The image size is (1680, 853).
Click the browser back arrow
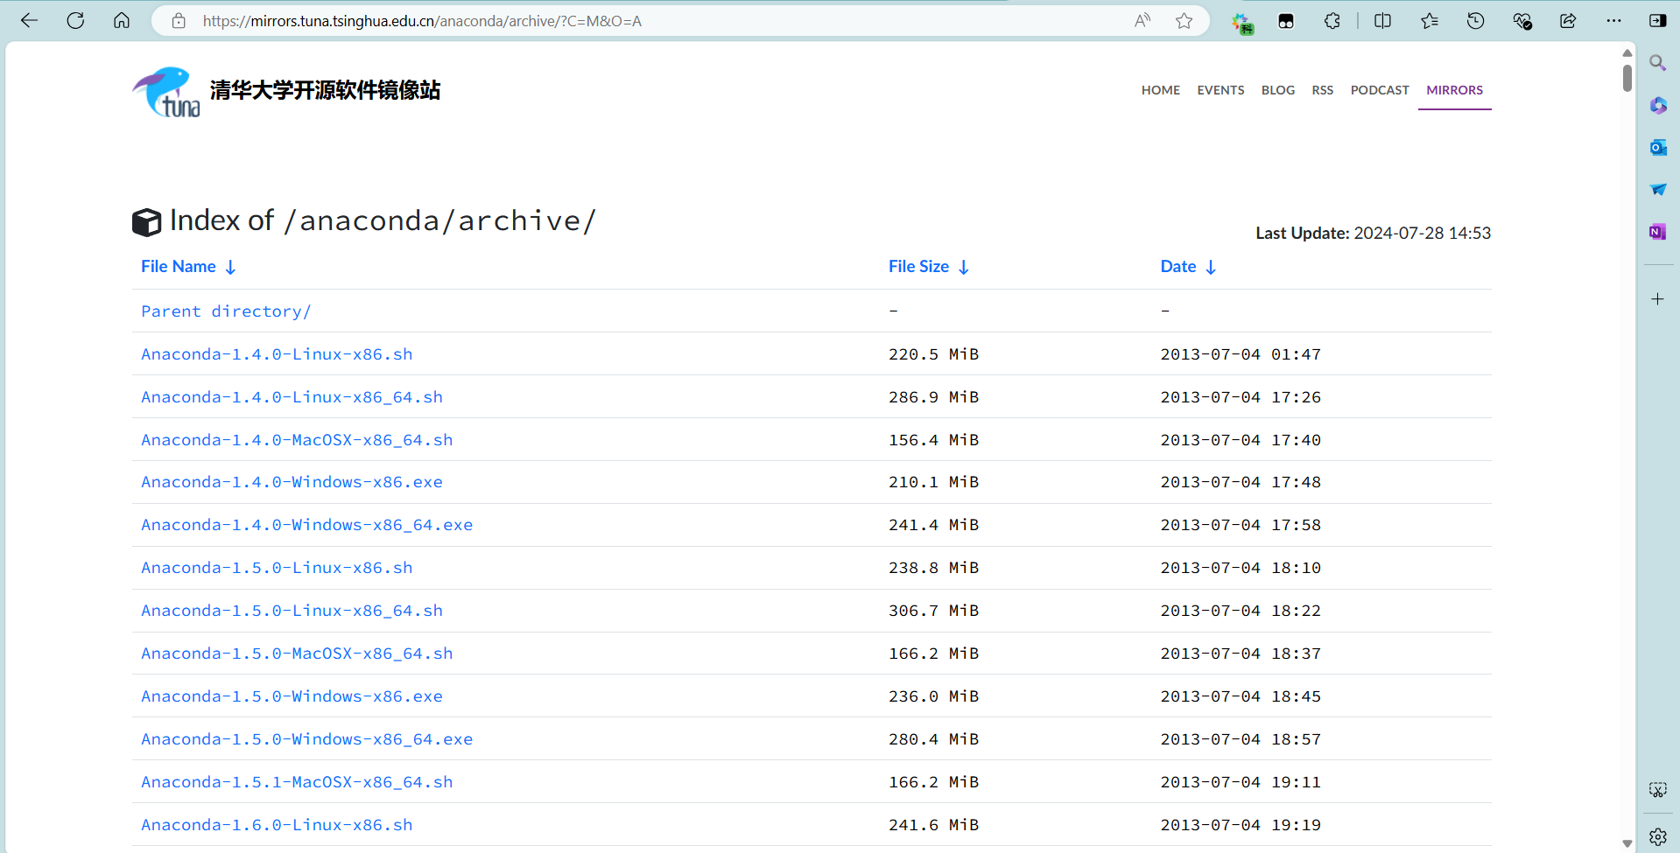tap(29, 21)
